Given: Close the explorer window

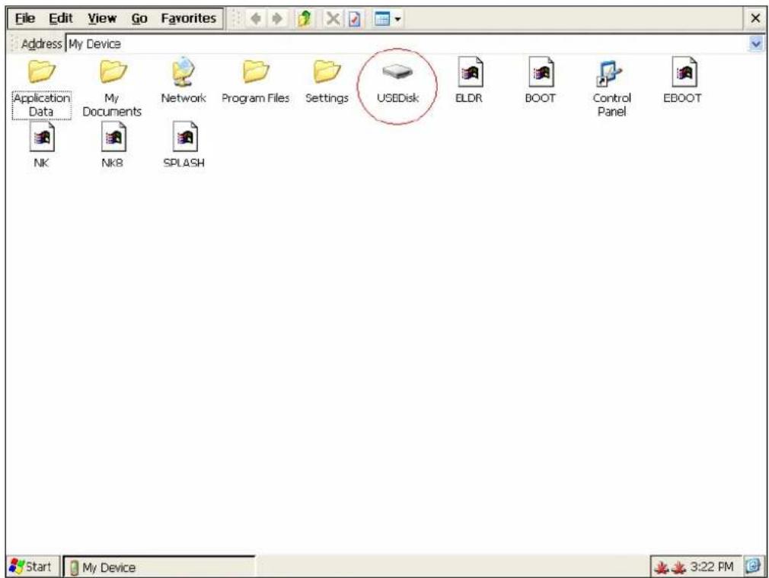Looking at the screenshot, I should coord(755,18).
